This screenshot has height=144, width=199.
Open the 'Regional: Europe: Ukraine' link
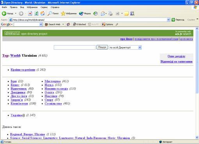pos(28,134)
